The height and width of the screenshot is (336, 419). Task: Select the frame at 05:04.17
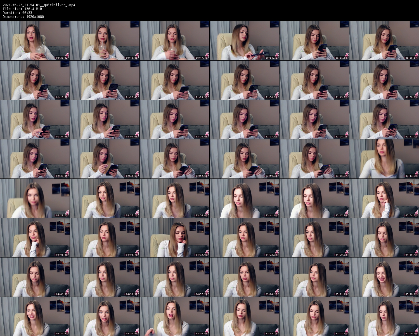(244, 277)
